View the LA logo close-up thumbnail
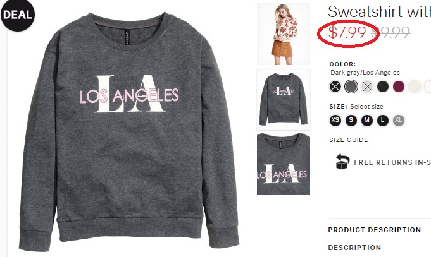 (284, 164)
